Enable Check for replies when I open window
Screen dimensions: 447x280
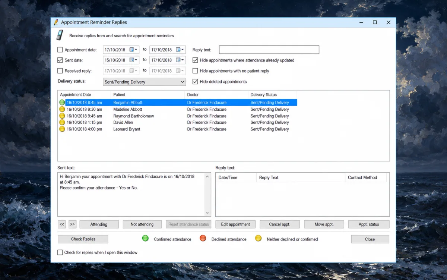tap(60, 252)
